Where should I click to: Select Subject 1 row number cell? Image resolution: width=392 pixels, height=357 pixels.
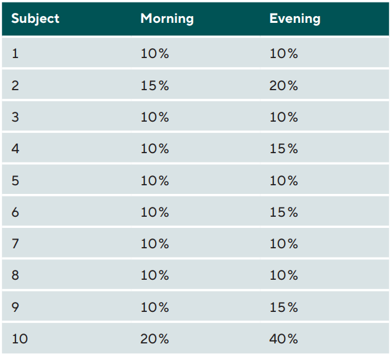click(67, 52)
